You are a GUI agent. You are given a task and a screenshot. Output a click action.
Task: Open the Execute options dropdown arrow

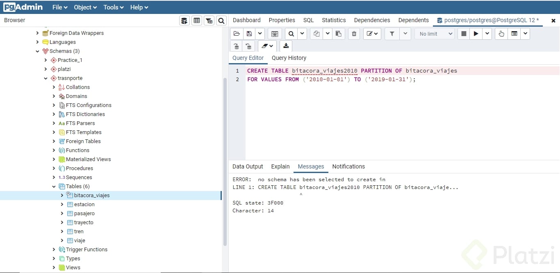click(x=487, y=34)
